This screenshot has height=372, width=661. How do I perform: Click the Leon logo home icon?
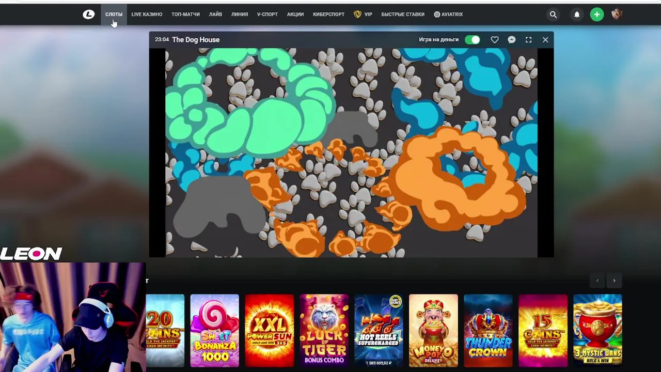point(89,14)
